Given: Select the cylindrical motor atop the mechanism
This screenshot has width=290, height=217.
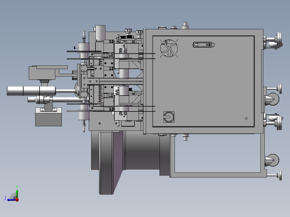Looking at the screenshot, I should (100, 33).
